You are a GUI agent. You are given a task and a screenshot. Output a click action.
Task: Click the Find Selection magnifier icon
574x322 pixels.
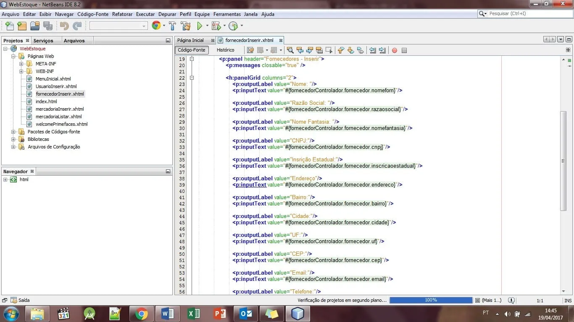pos(290,50)
